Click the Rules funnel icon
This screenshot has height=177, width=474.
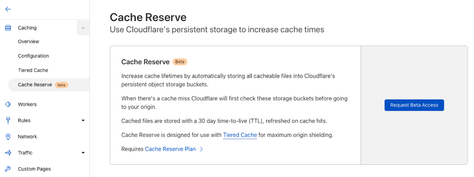click(8, 120)
